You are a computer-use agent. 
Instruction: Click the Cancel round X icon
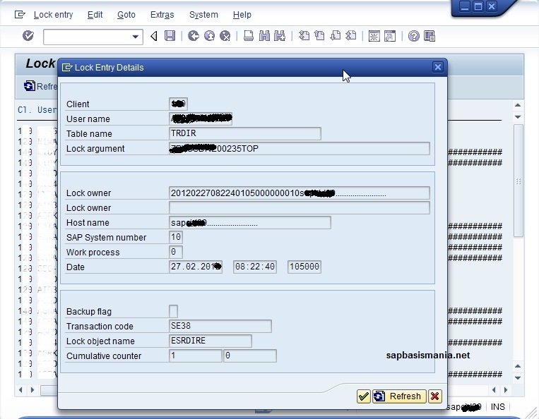pos(225,36)
